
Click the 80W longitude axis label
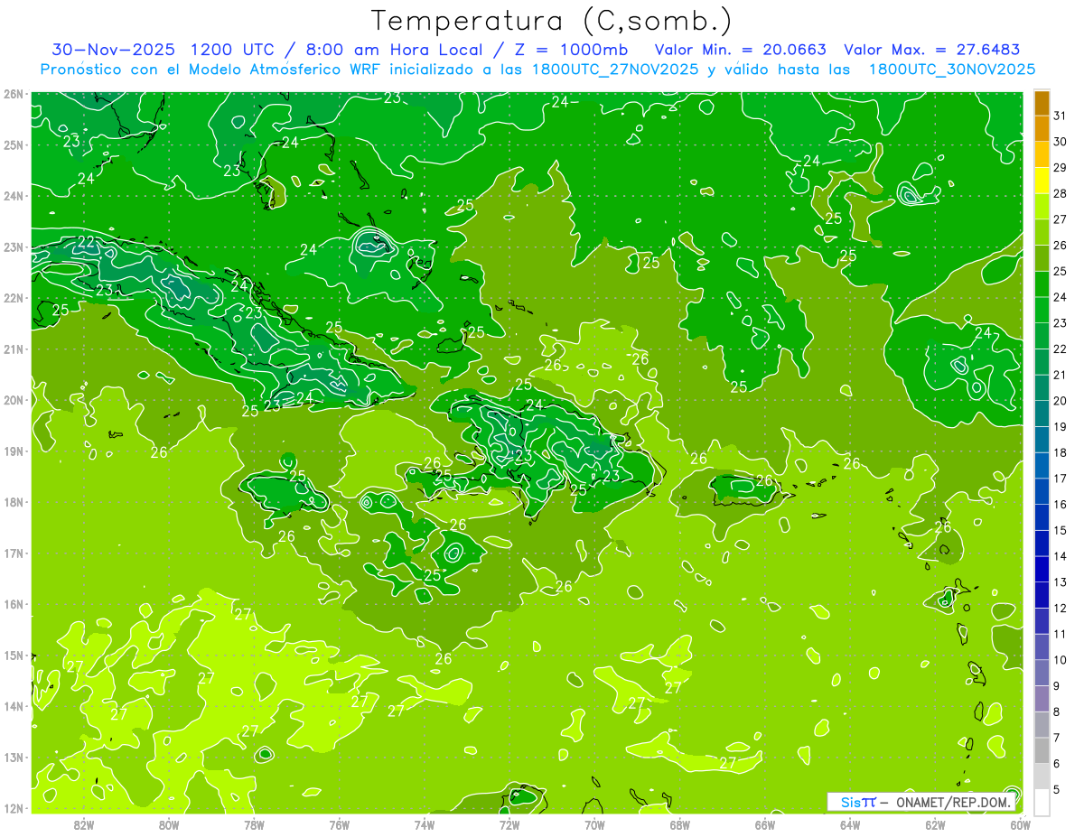point(169,823)
